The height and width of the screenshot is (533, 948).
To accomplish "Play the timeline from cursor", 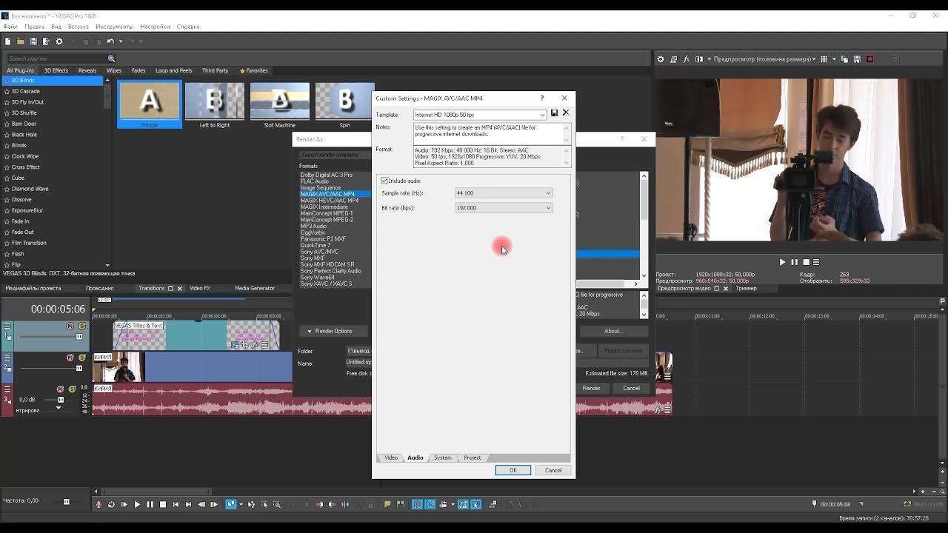I will (x=137, y=505).
